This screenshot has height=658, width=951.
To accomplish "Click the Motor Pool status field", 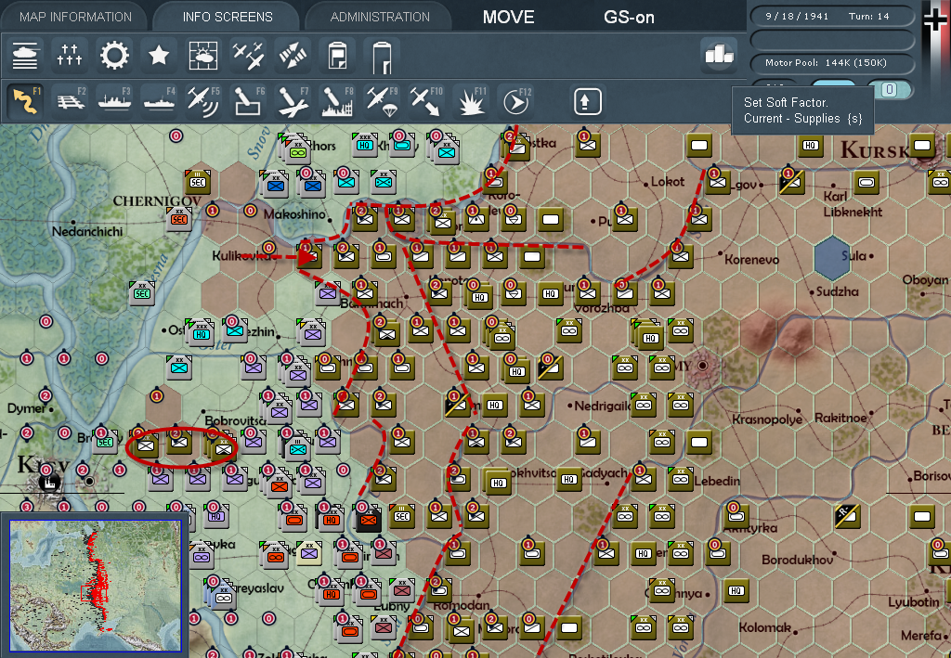I will 832,63.
